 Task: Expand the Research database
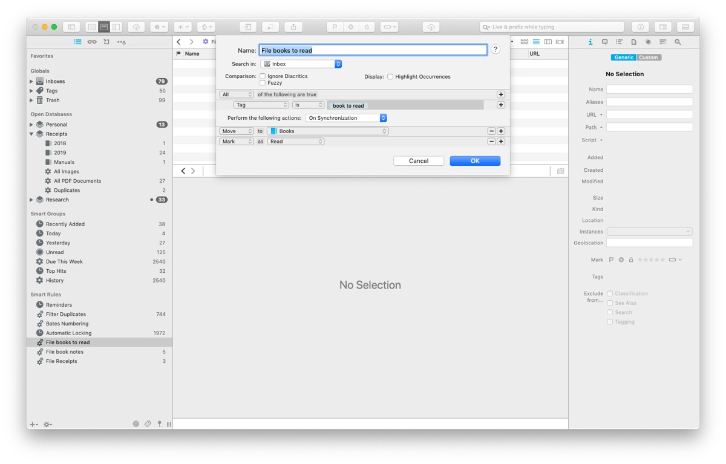(x=31, y=200)
